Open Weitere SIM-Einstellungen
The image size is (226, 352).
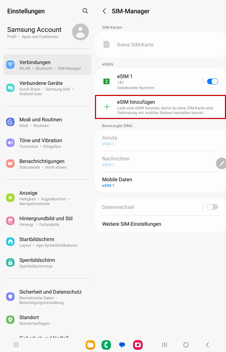pyautogui.click(x=160, y=224)
